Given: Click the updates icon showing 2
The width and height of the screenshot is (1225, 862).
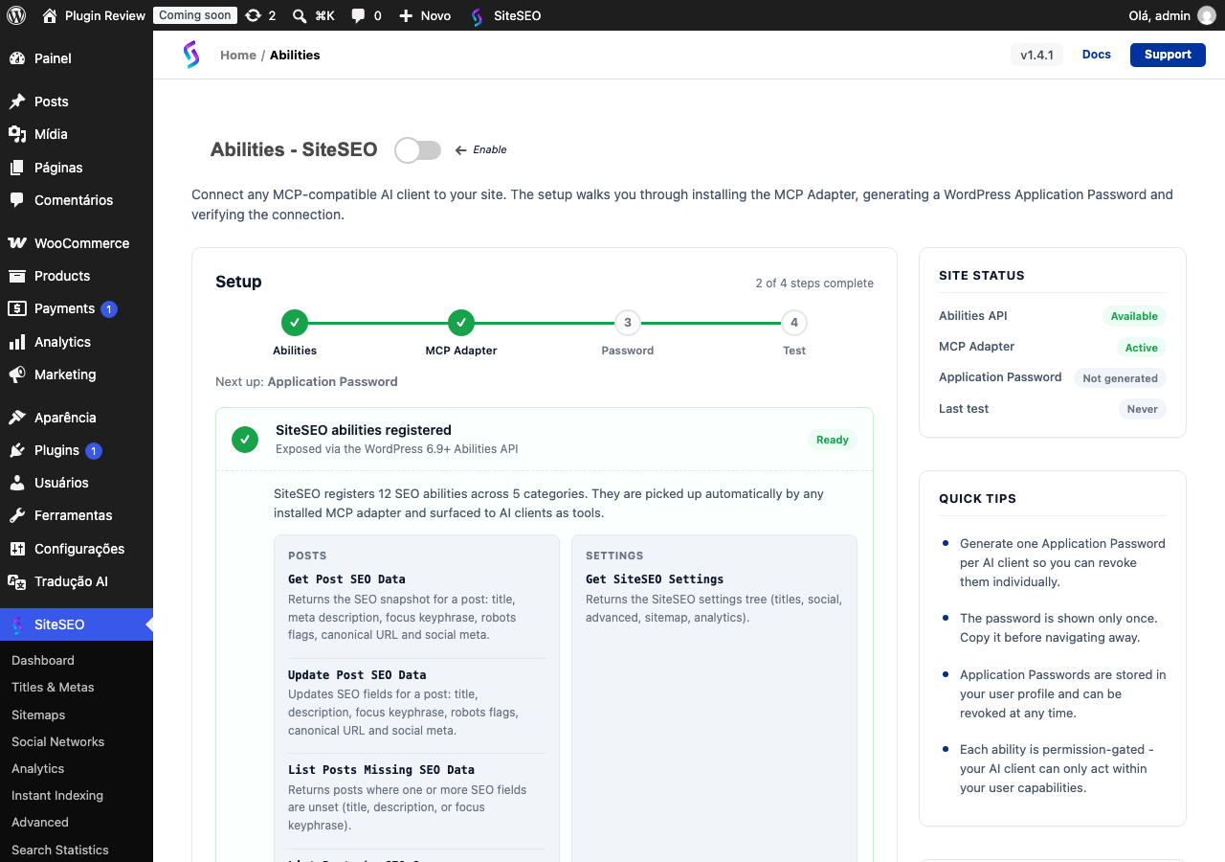Looking at the screenshot, I should click(x=253, y=15).
